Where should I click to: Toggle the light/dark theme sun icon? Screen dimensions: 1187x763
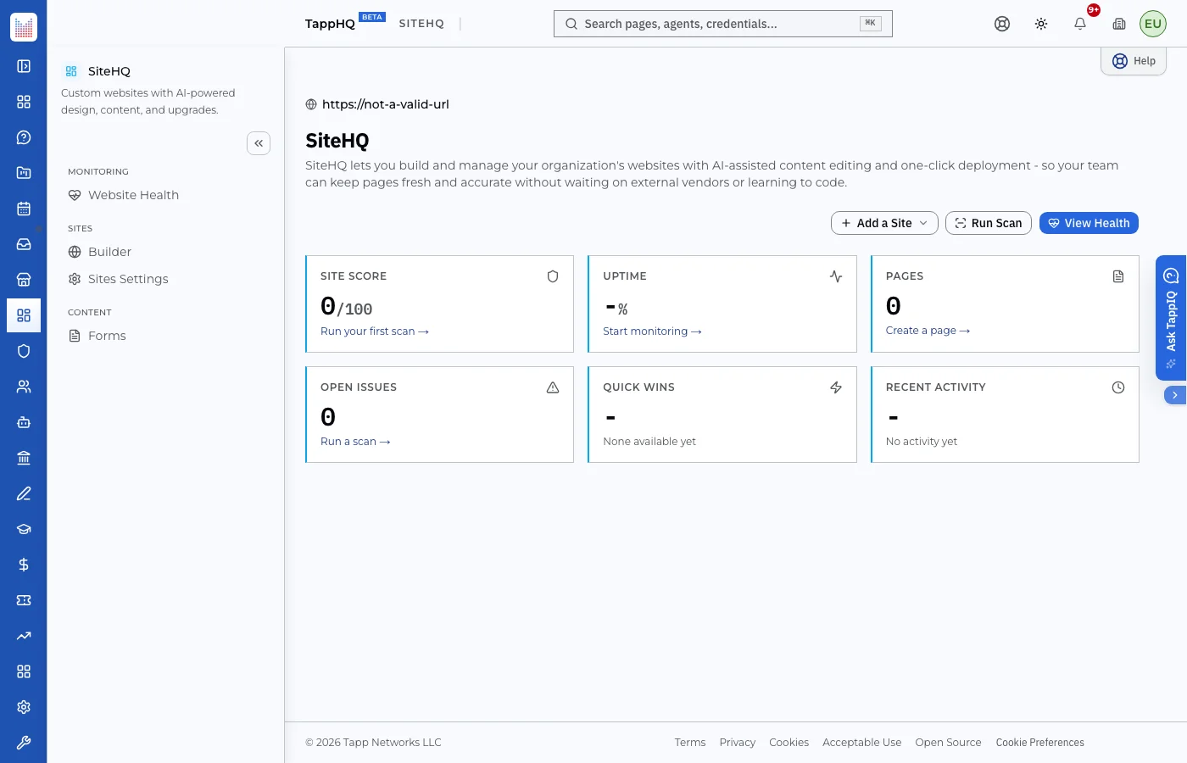point(1041,24)
